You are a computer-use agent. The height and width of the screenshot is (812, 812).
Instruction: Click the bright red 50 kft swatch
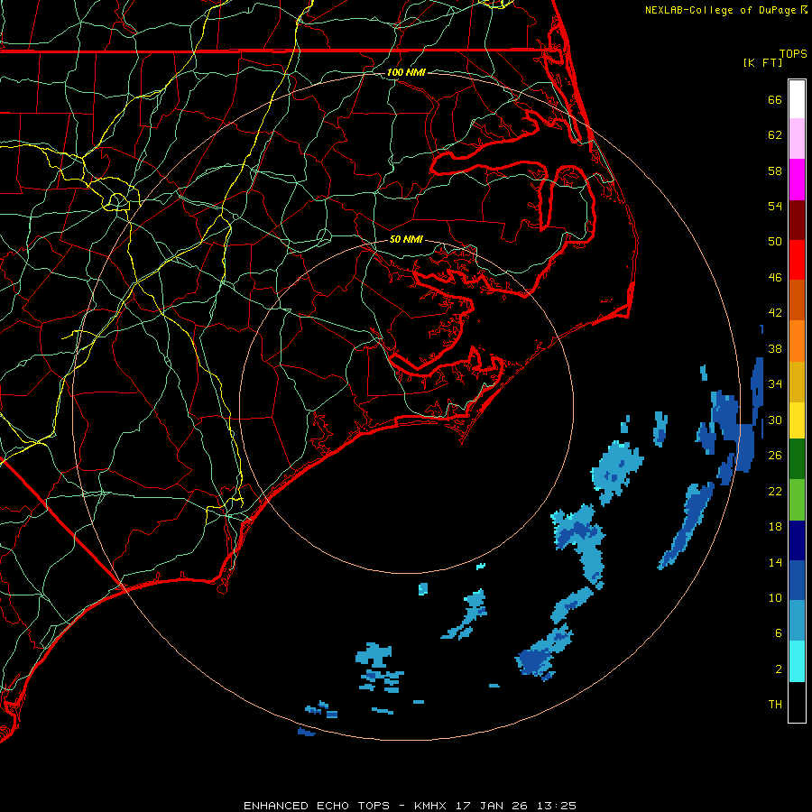click(797, 260)
